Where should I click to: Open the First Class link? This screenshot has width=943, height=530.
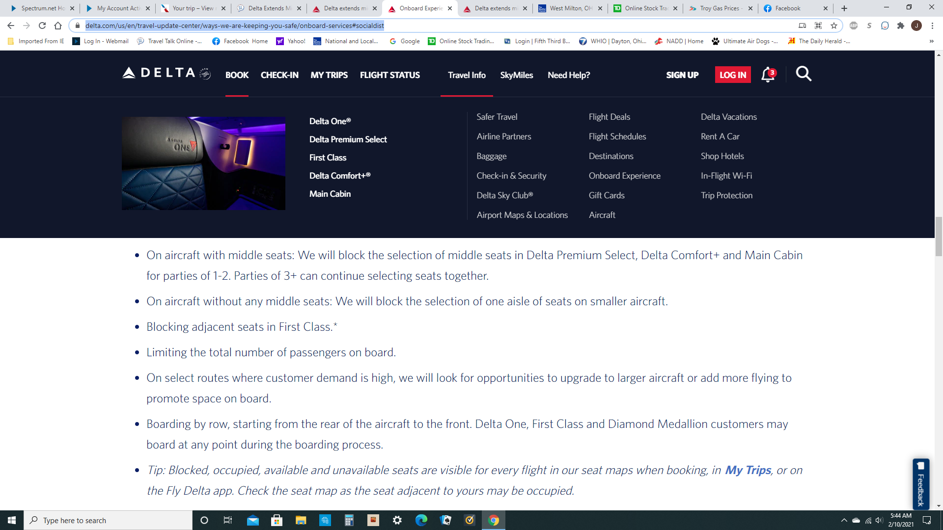(x=328, y=158)
